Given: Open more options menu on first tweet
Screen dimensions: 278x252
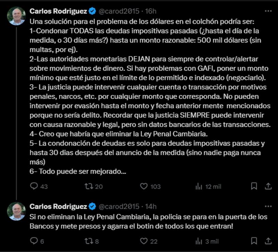Looking at the screenshot, I should (268, 11).
